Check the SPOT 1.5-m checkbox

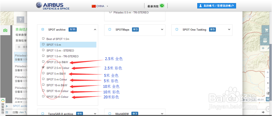point(43,44)
